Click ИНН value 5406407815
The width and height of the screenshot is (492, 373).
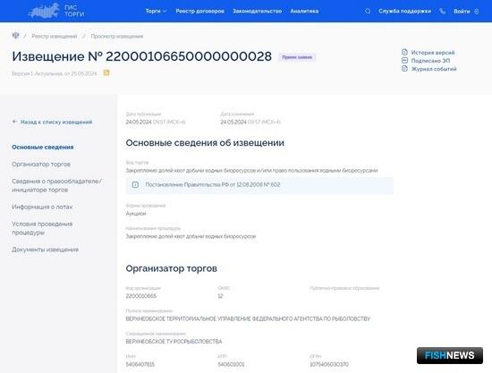[140, 364]
